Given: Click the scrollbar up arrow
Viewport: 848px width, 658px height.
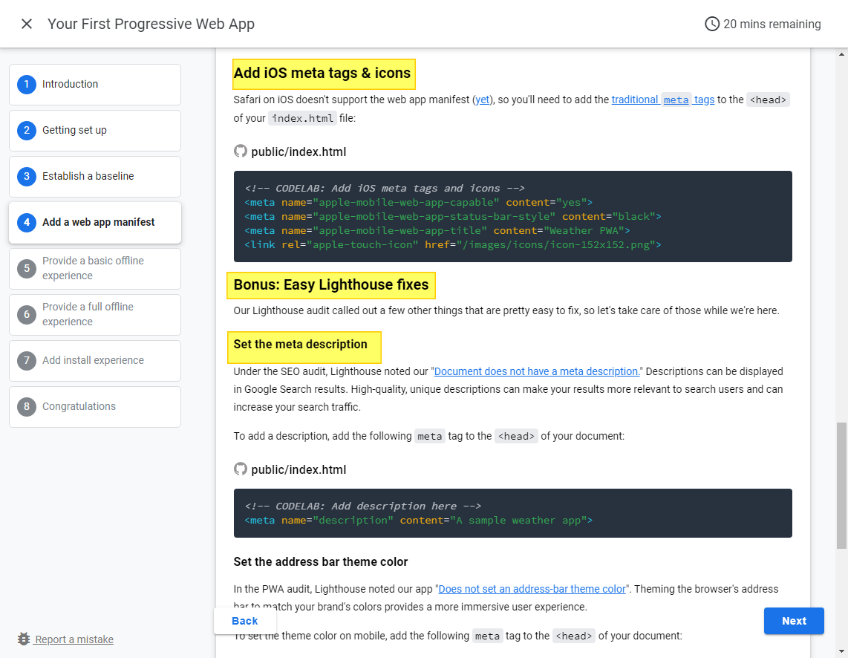Looking at the screenshot, I should [841, 54].
